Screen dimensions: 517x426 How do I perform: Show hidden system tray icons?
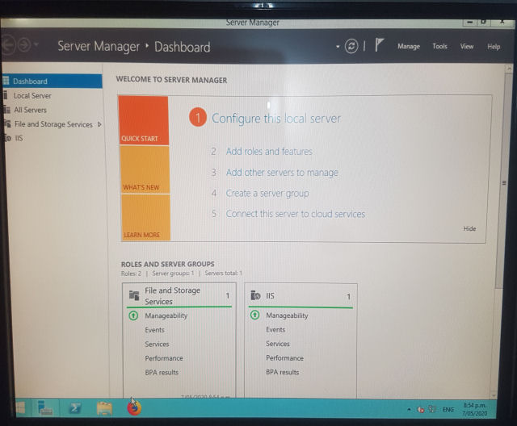[x=409, y=410]
